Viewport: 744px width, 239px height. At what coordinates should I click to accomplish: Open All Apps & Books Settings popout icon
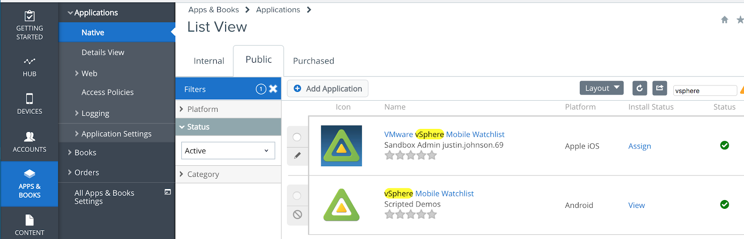[168, 192]
